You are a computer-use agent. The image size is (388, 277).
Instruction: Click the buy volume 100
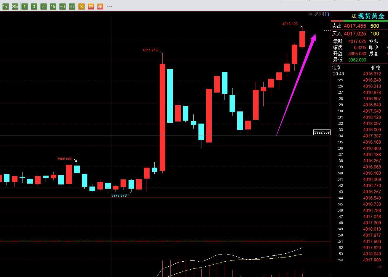click(x=375, y=34)
